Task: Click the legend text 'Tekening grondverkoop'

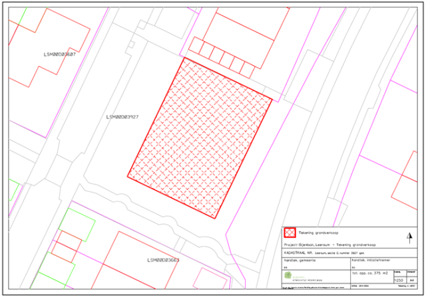Action: click(318, 233)
